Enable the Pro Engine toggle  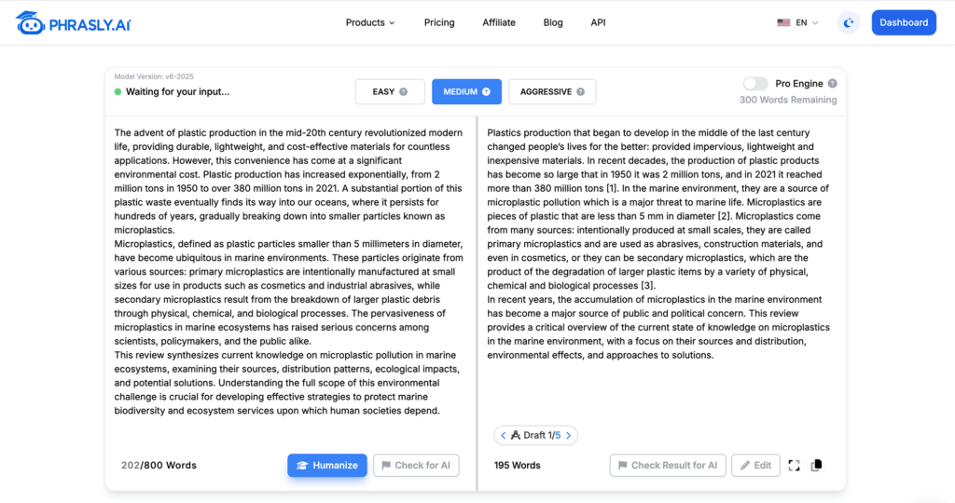[x=755, y=83]
